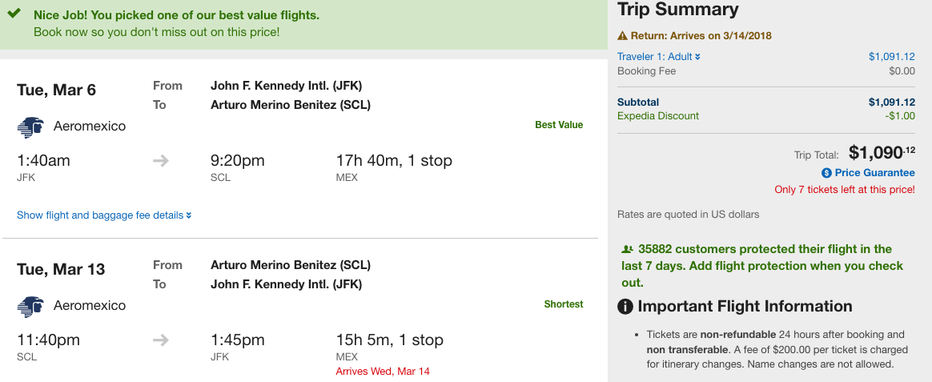The width and height of the screenshot is (932, 382).
Task: Click the chevron next to baggage fee details
Action: (189, 215)
